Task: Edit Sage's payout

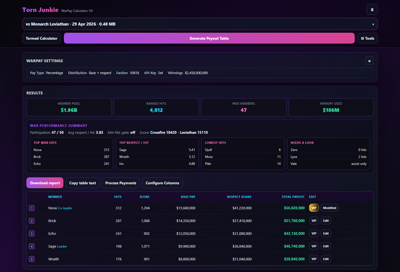Action: click(326, 246)
